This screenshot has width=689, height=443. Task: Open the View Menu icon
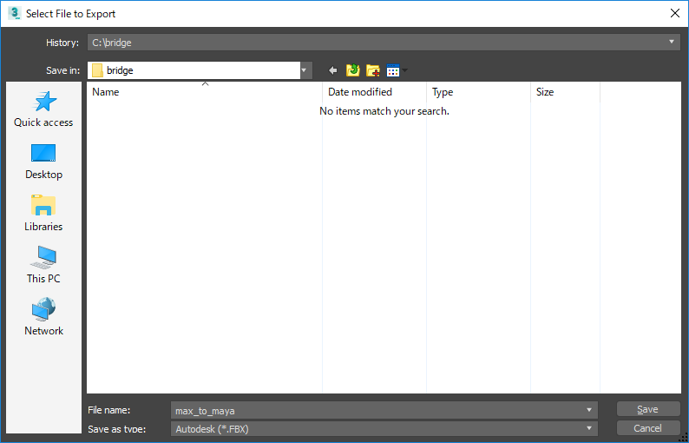pyautogui.click(x=396, y=70)
